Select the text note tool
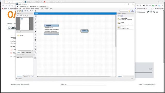This screenshot has width=165, height=93. pyautogui.click(x=36, y=29)
